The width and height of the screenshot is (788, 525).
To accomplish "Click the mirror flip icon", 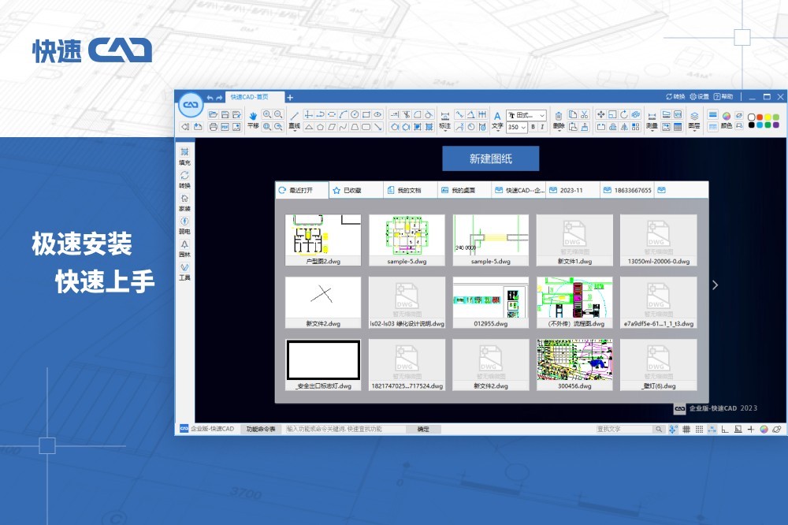I will point(623,127).
